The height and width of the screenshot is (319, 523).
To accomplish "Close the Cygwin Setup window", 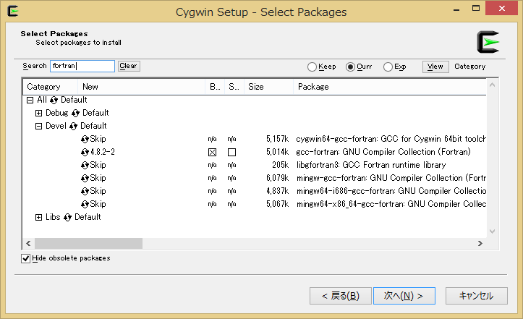I will point(501,9).
